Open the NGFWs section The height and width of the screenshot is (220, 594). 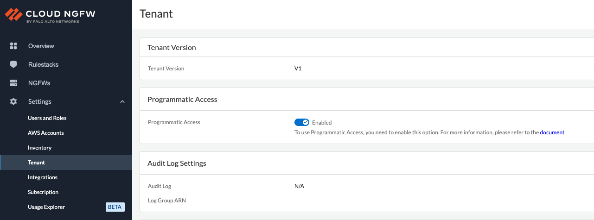[x=39, y=83]
